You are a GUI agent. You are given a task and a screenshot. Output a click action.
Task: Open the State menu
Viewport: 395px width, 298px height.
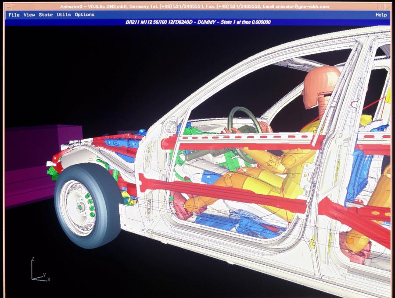[x=46, y=15]
